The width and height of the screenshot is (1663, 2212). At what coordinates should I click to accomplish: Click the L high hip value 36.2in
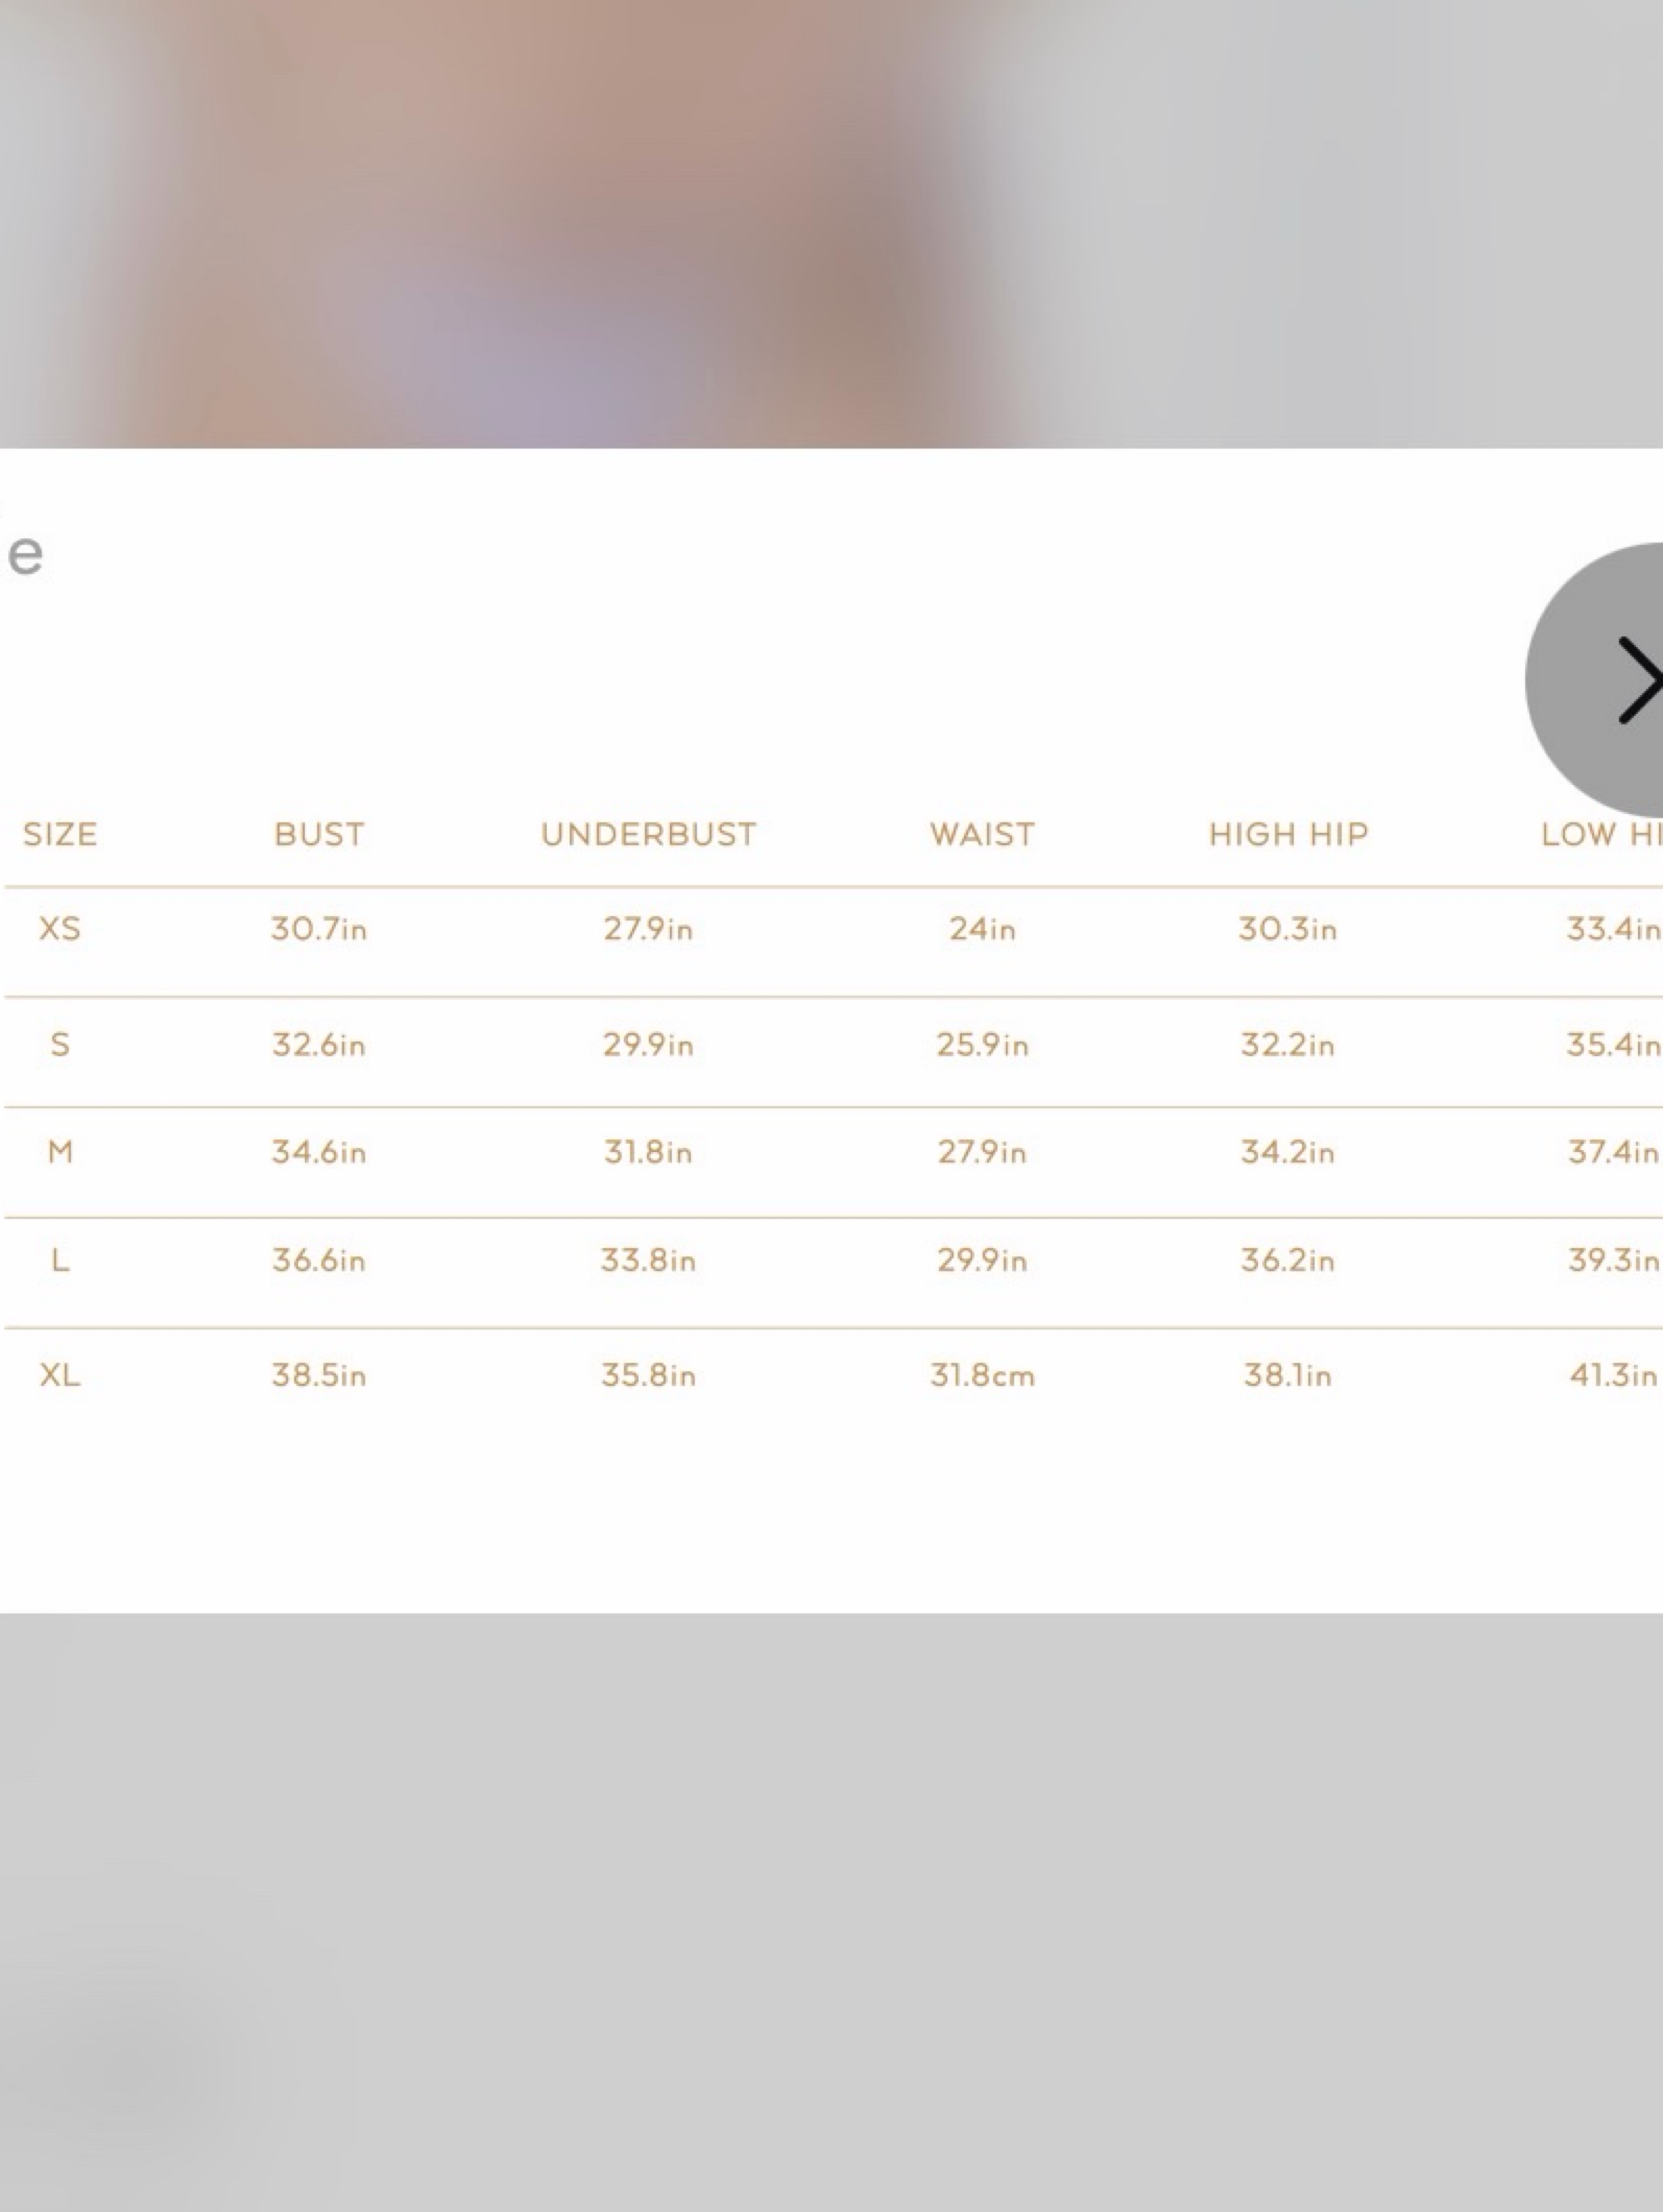click(1288, 1260)
